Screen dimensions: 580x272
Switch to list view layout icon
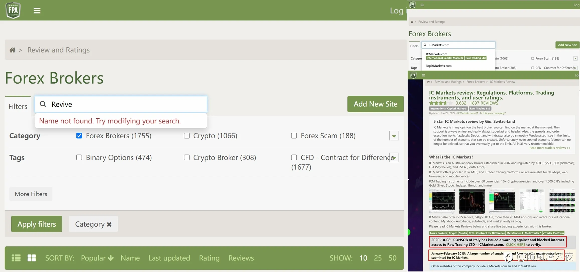16,258
